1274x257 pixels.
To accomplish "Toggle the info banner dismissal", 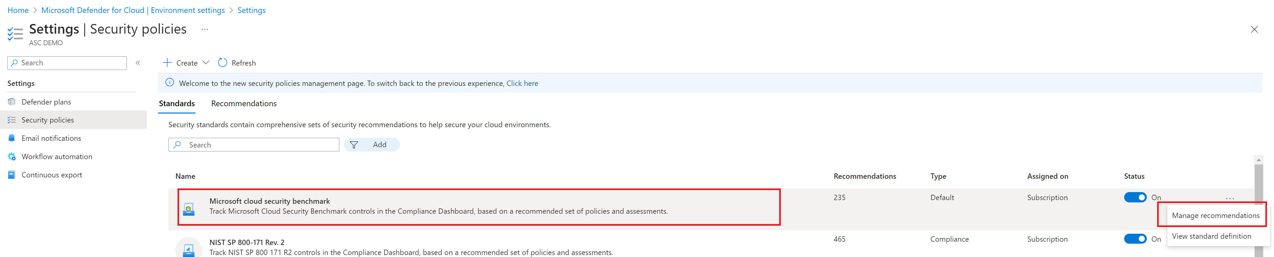I will click(169, 83).
